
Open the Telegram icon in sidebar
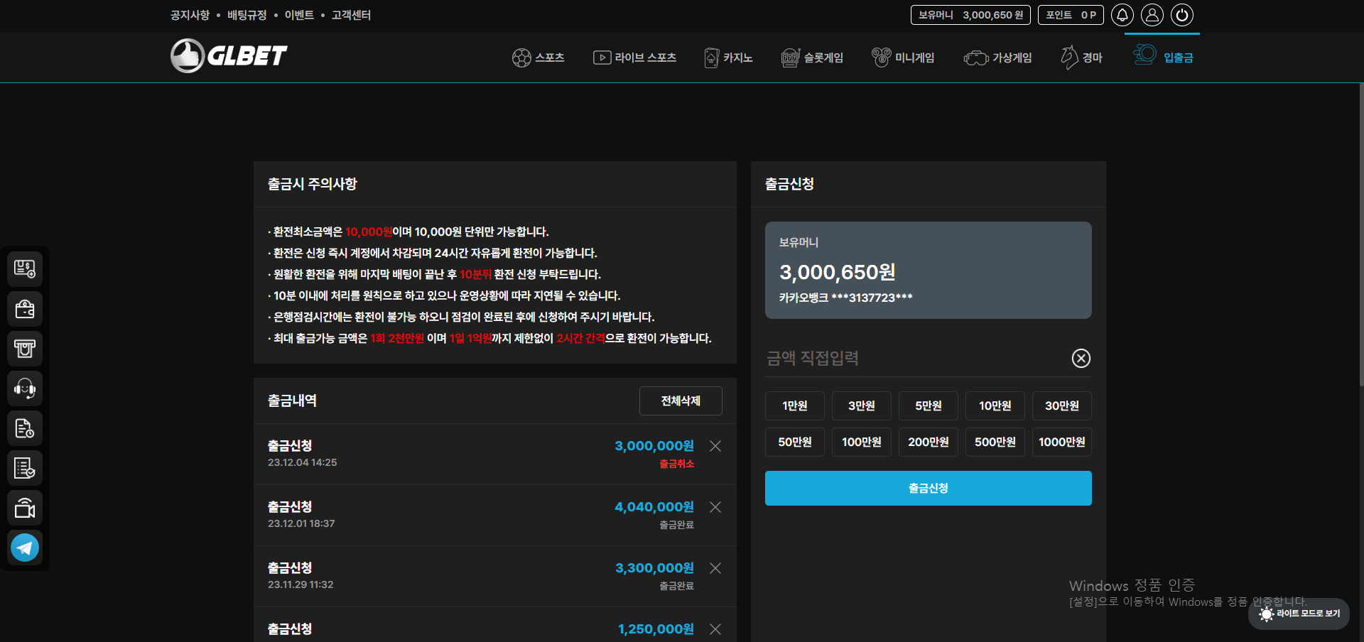point(25,548)
